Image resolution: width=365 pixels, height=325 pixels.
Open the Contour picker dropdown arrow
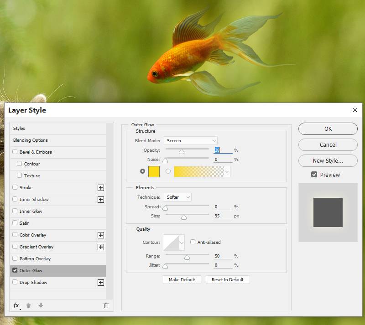coord(182,243)
